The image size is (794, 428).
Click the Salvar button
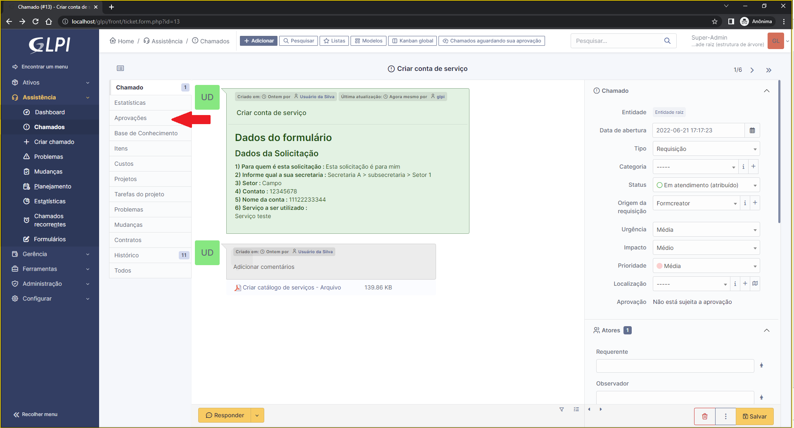pyautogui.click(x=754, y=416)
